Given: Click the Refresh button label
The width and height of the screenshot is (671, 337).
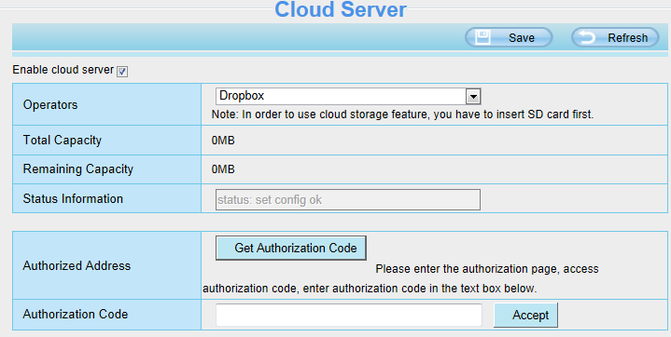Looking at the screenshot, I should click(x=627, y=37).
